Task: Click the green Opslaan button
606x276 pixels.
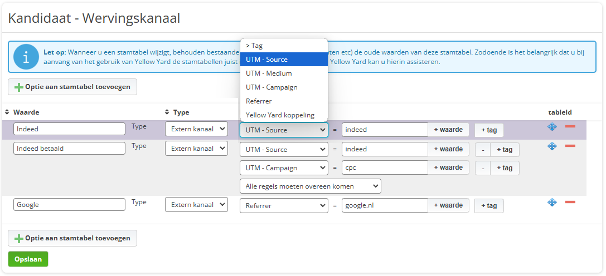Action: click(x=28, y=259)
